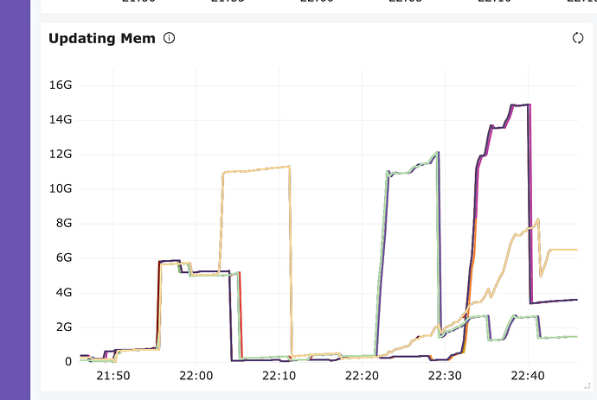Select the 22:00 time axis label

point(196,376)
